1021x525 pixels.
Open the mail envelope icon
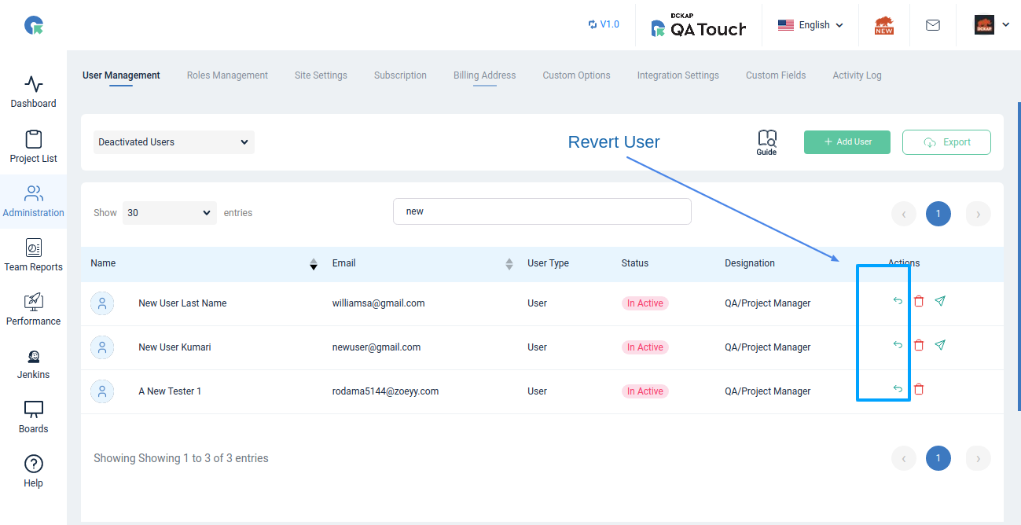933,25
